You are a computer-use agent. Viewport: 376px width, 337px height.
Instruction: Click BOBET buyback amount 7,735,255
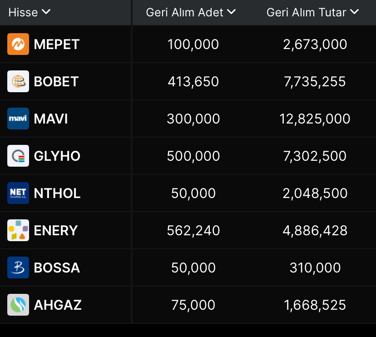(315, 81)
